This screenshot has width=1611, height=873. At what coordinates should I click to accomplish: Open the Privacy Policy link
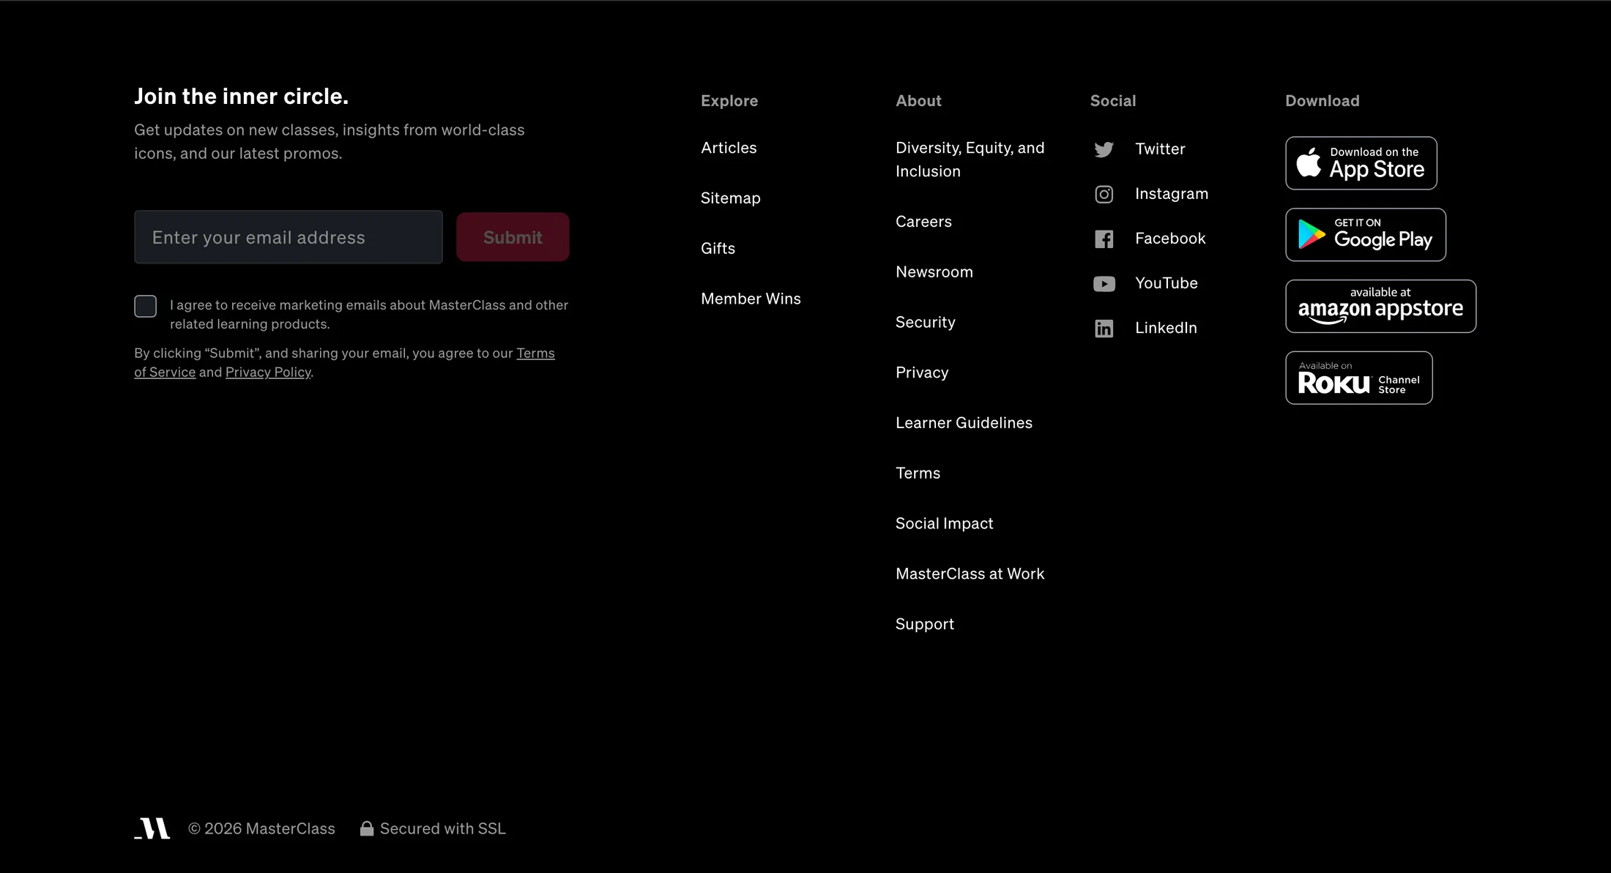pyautogui.click(x=268, y=372)
